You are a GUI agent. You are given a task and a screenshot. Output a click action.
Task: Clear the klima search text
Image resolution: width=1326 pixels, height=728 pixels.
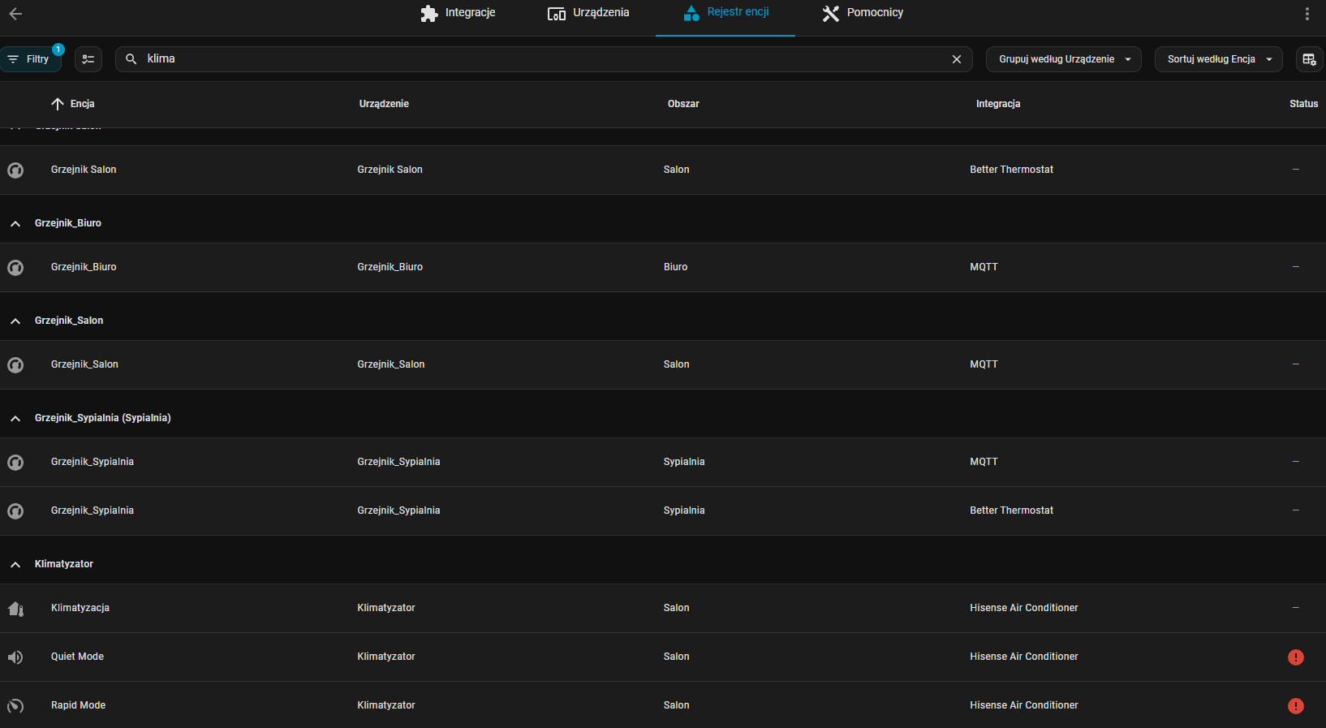click(956, 59)
